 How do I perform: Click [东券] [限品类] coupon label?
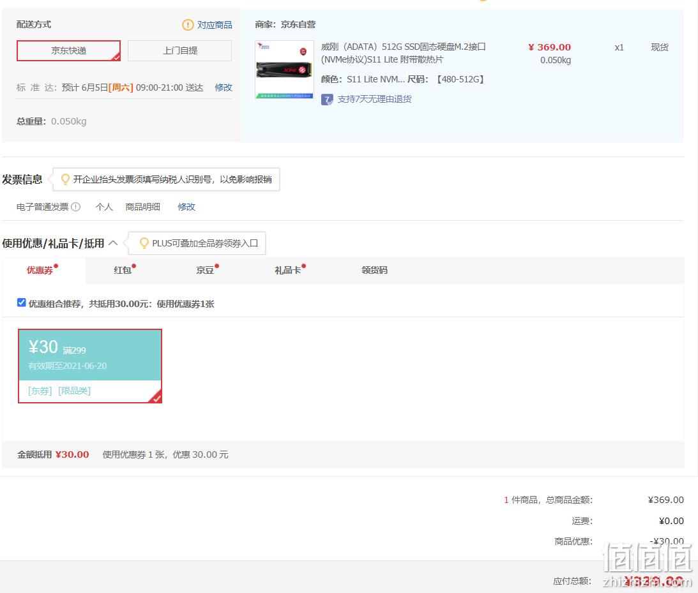click(59, 391)
